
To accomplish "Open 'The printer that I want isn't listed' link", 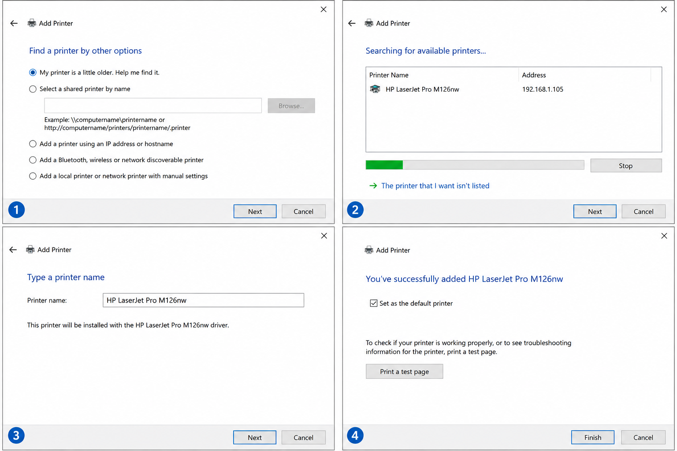I will click(x=435, y=186).
